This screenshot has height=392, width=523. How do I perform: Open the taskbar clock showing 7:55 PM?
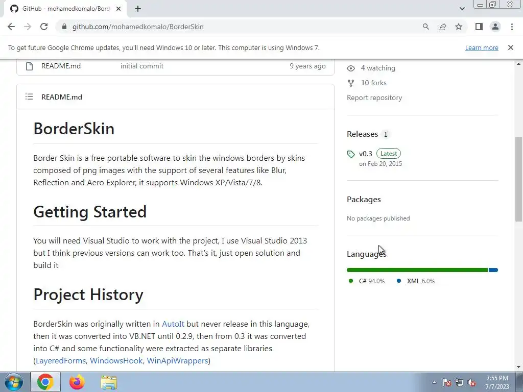tap(497, 382)
